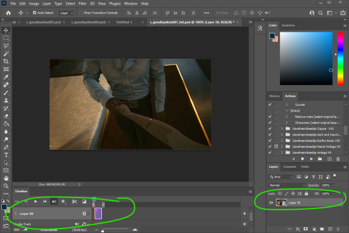
Task: Go to next frame in timeline
Action: point(45,201)
